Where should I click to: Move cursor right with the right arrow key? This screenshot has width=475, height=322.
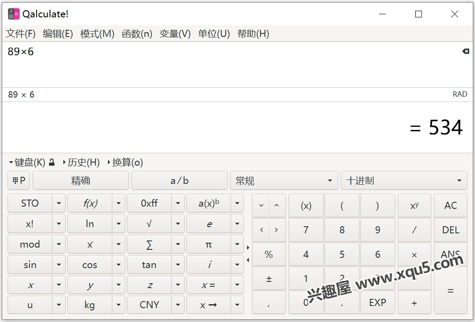[277, 230]
